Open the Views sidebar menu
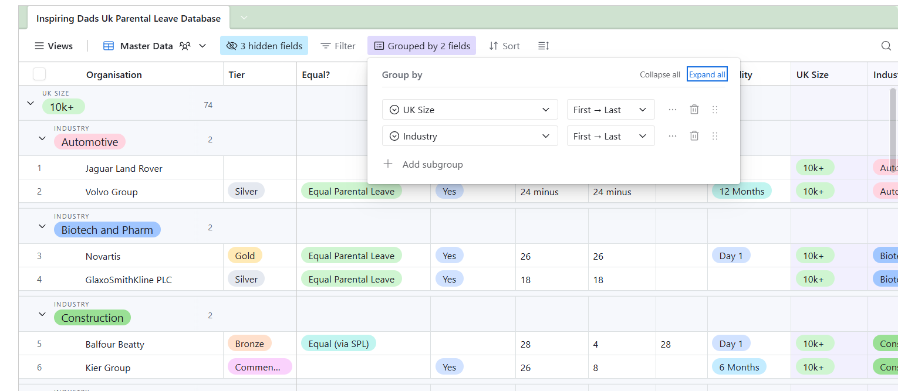 [x=53, y=46]
